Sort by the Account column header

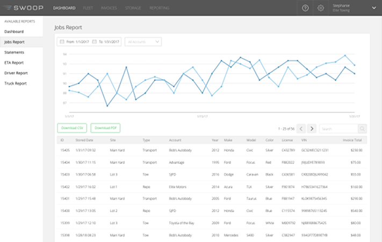[x=175, y=140]
